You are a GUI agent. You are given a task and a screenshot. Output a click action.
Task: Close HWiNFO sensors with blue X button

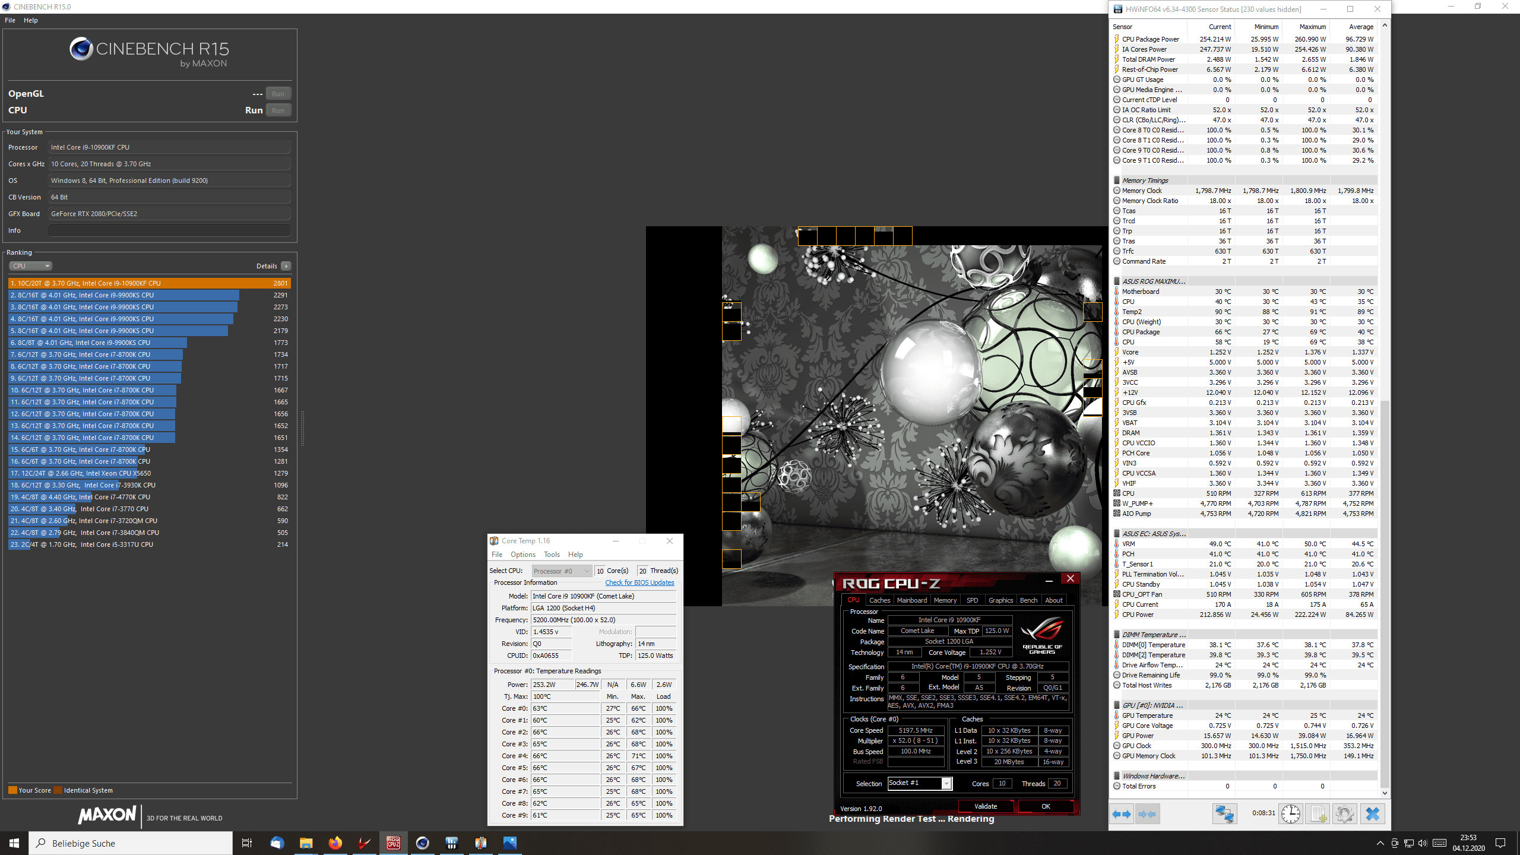[x=1372, y=814]
